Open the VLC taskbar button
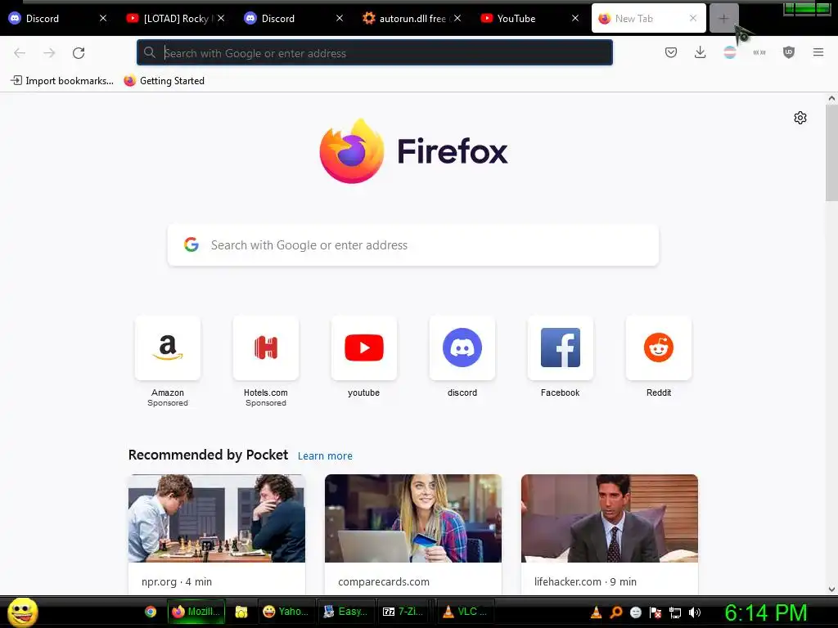 pyautogui.click(x=466, y=612)
